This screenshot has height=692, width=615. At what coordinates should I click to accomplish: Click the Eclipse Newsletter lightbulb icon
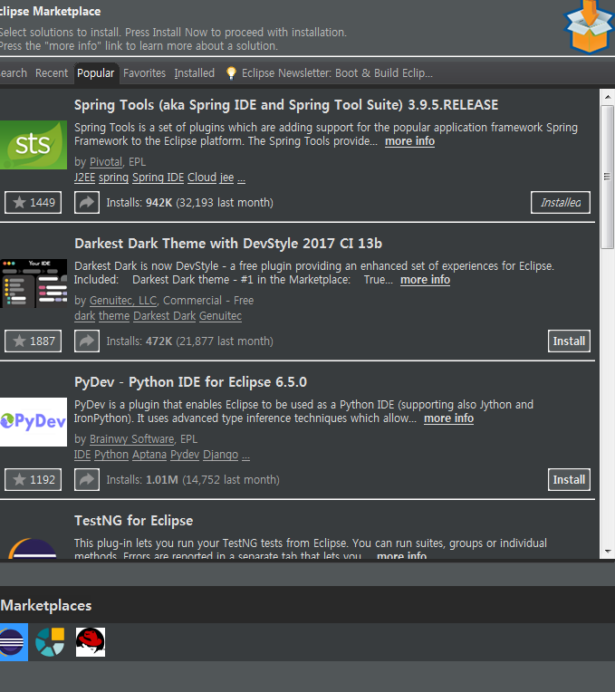[x=231, y=73]
